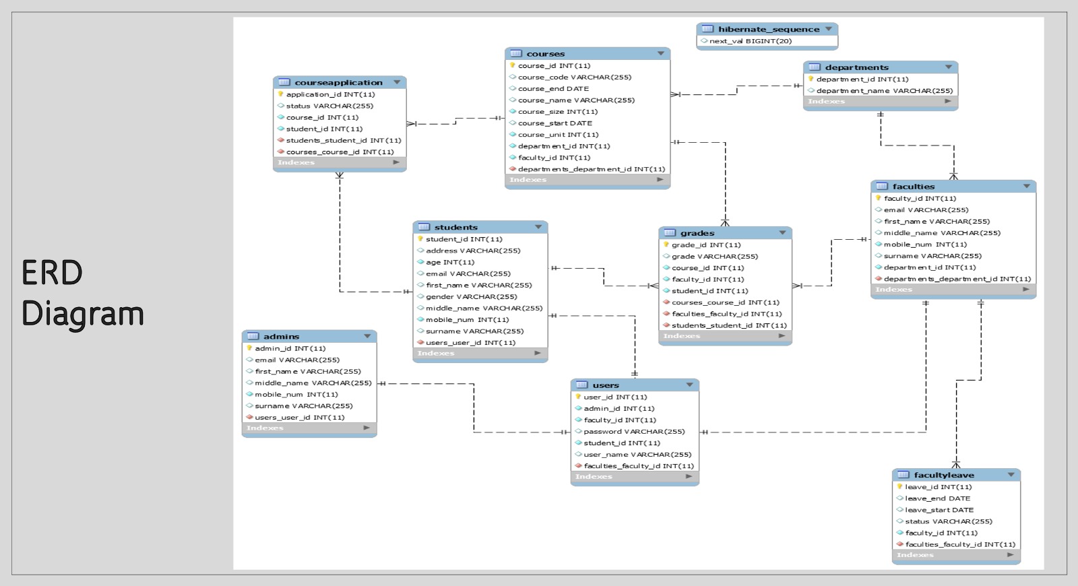Click the primary key icon for department_id
This screenshot has height=586, width=1078.
pos(811,79)
